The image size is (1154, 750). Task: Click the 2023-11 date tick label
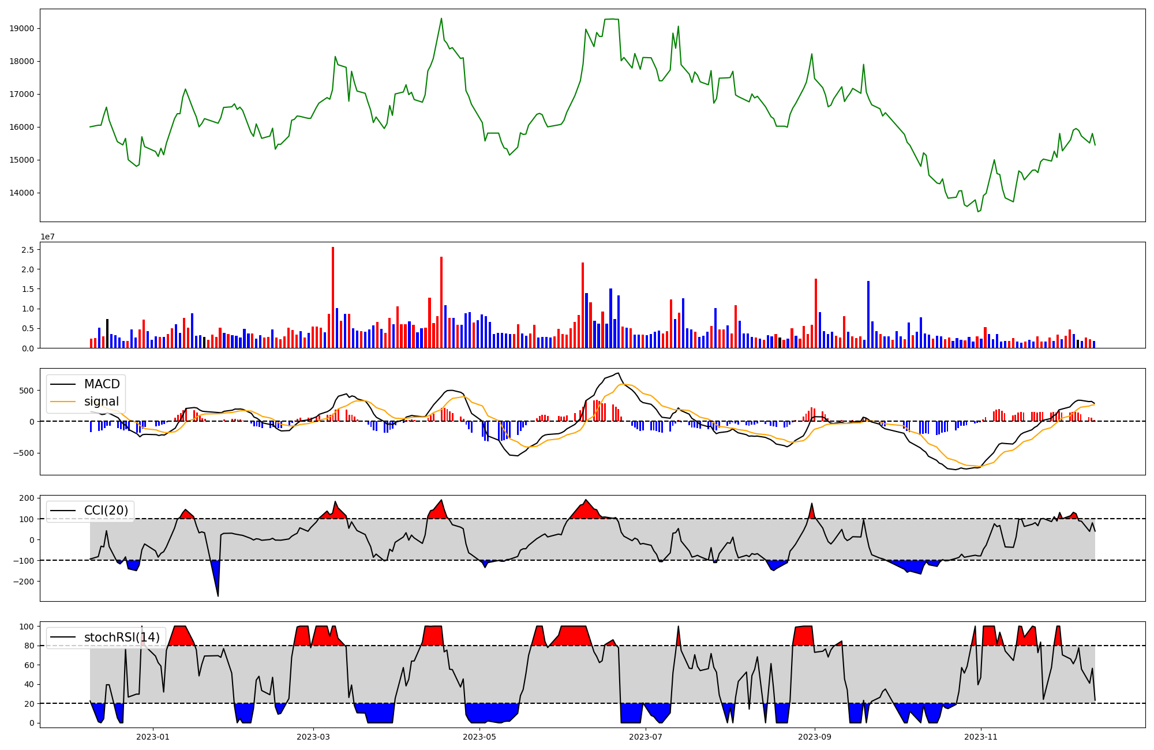click(x=981, y=737)
